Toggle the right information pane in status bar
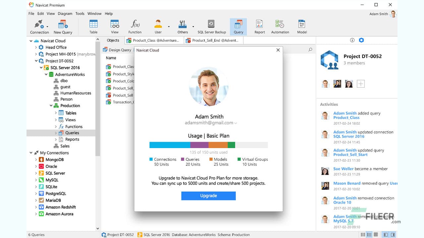This screenshot has height=238, width=424. tap(394, 235)
